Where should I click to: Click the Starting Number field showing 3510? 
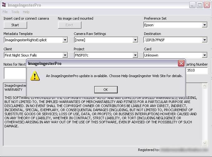(197, 71)
